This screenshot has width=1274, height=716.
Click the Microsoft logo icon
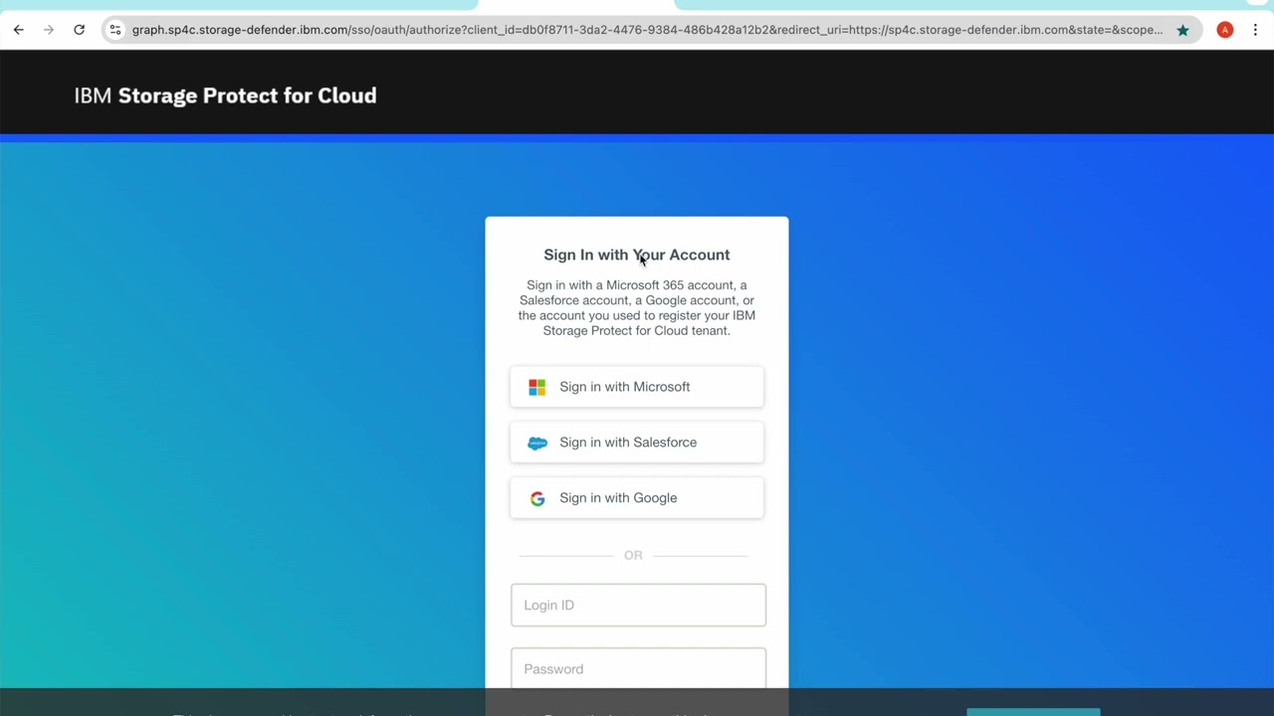[x=537, y=387]
